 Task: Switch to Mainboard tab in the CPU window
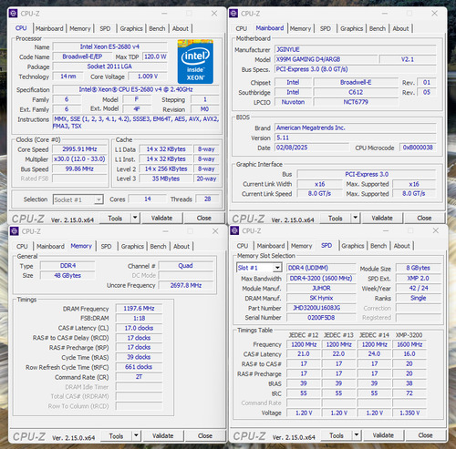49,28
